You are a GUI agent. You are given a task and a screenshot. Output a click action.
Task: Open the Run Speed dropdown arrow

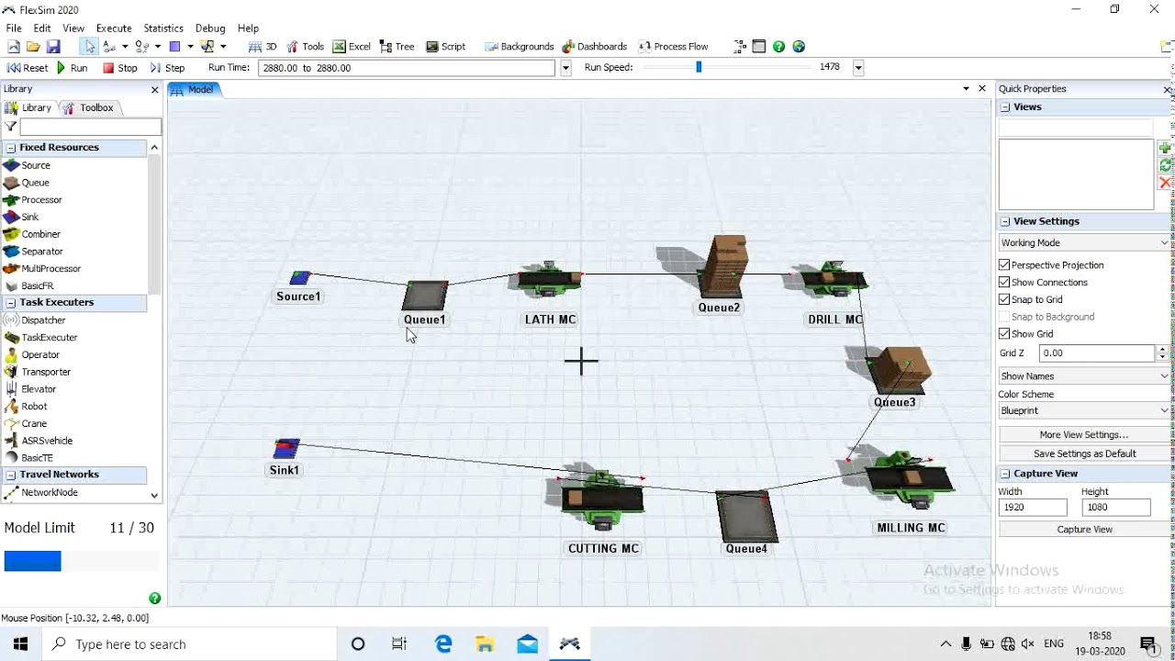point(858,68)
